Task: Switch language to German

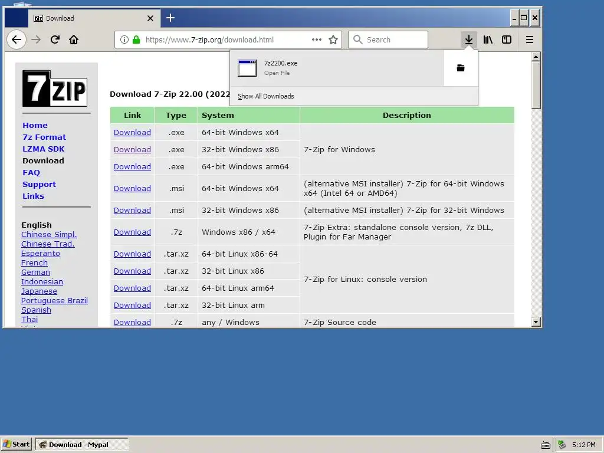Action: [x=35, y=273]
